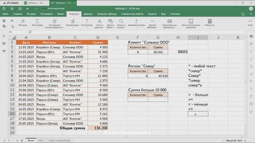255x143 pixels.
Task: Switch to the Главная tab
Action: 18,14
